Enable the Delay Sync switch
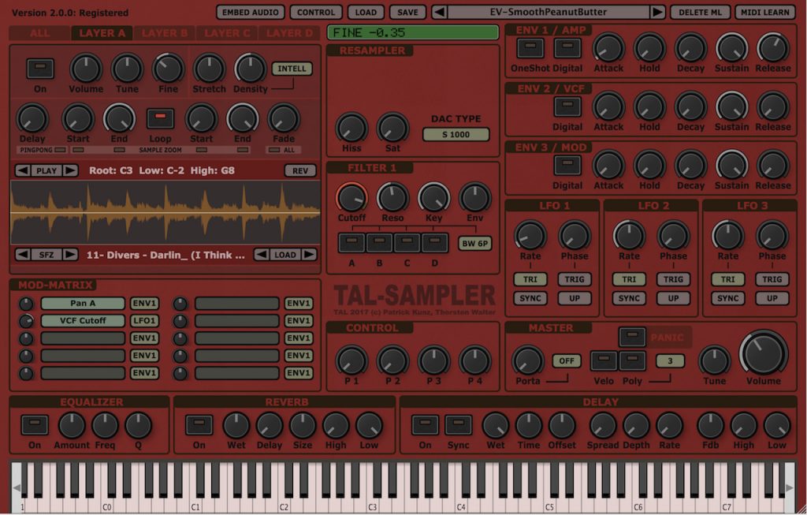The width and height of the screenshot is (807, 515). click(458, 425)
